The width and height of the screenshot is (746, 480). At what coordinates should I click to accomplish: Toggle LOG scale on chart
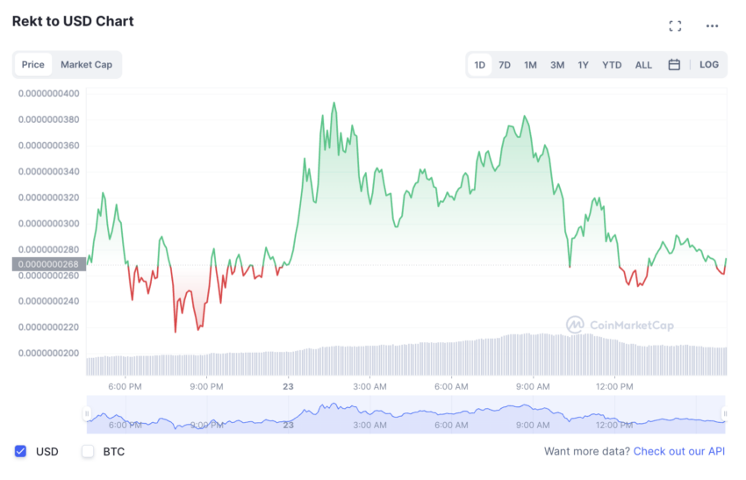click(709, 65)
